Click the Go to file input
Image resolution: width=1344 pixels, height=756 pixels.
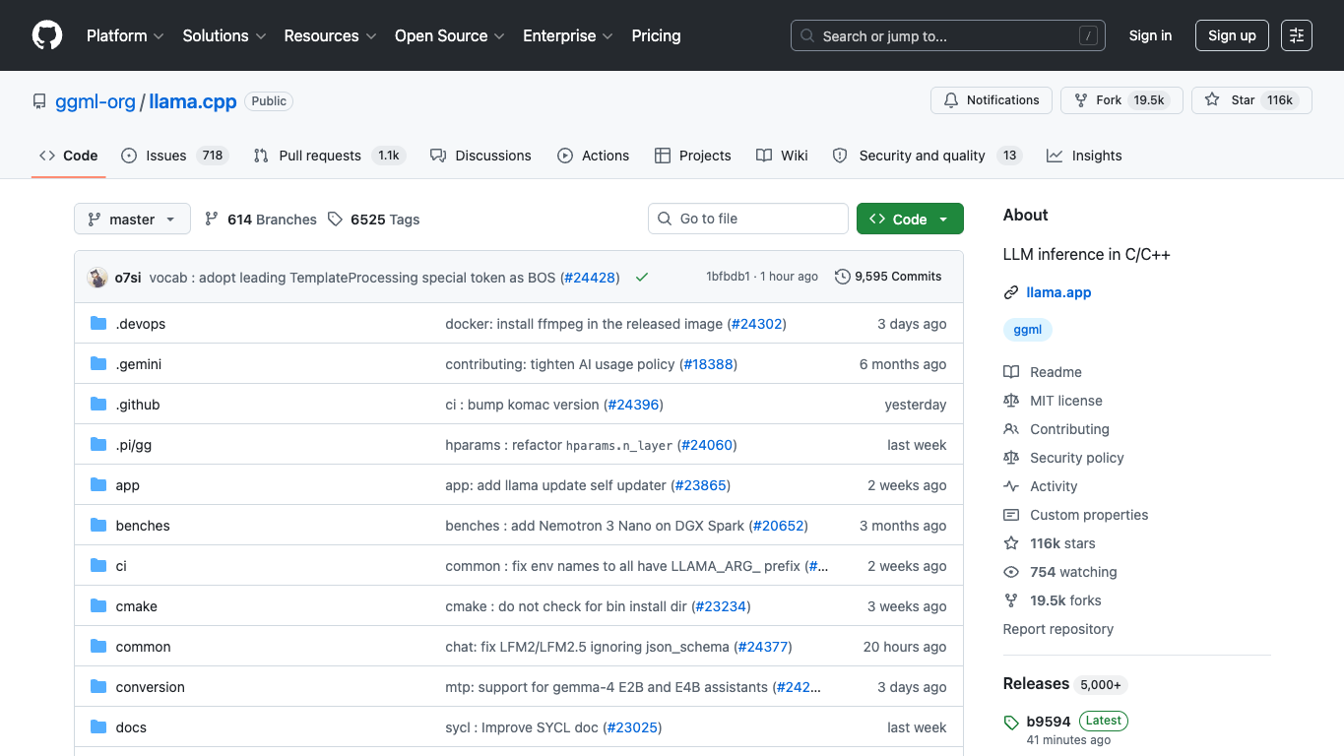pos(748,219)
